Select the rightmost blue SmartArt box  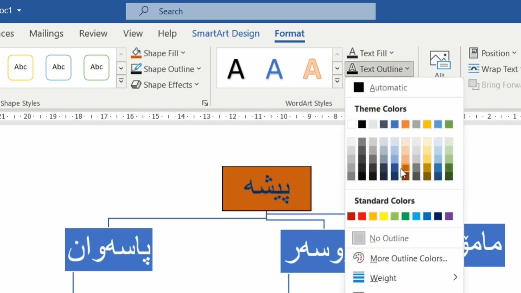coord(484,245)
